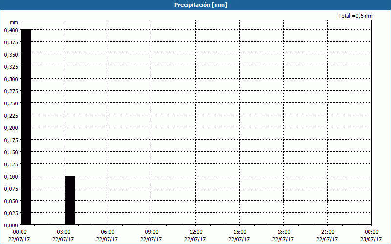Viewport: 391px width, 244px height.
Task: Click the 00:00 label above the first 22/07/17
Action: 20,232
